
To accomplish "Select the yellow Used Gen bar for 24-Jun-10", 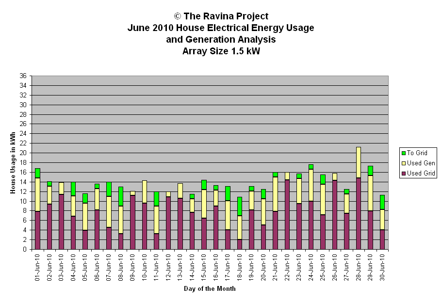I will (x=311, y=185).
